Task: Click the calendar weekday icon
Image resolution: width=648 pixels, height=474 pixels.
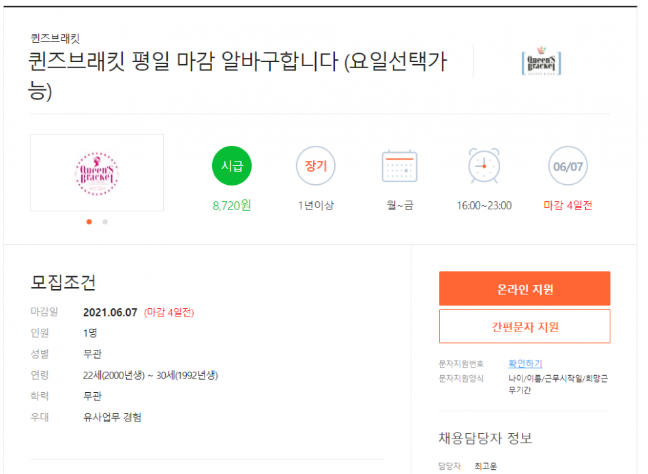Action: click(400, 166)
